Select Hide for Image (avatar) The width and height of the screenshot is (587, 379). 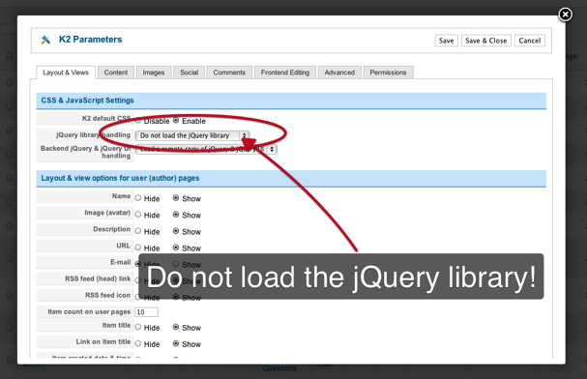click(x=138, y=215)
